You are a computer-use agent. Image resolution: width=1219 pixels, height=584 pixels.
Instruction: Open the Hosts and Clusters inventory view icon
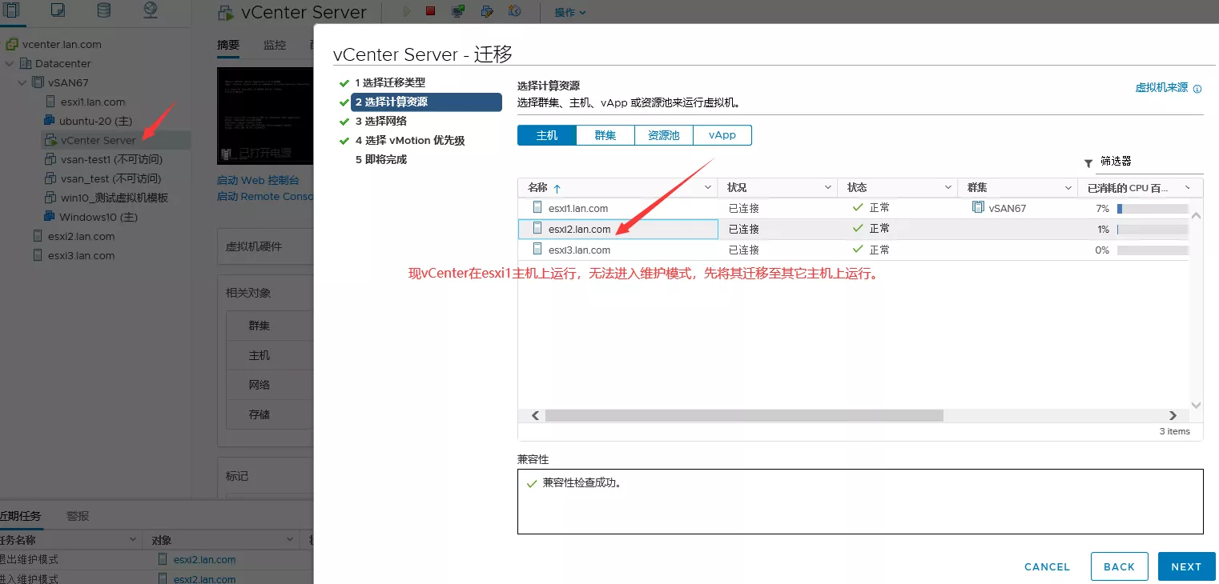[12, 10]
